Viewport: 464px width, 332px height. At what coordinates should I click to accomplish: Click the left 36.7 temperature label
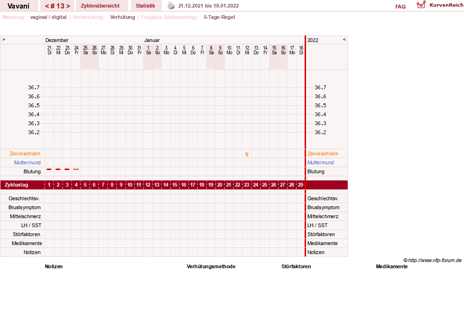[34, 87]
